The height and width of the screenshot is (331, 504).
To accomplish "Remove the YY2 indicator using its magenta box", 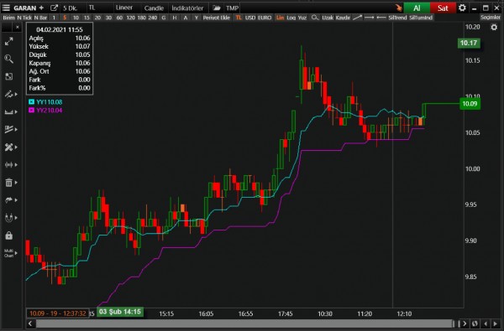I will [x=32, y=111].
